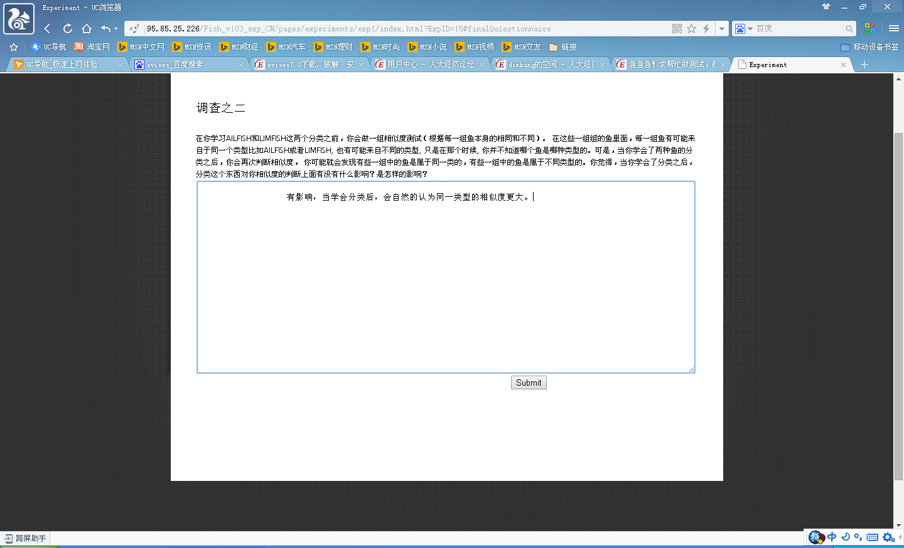The image size is (904, 548).
Task: Toggle the IME half-moon width mode
Action: (846, 537)
